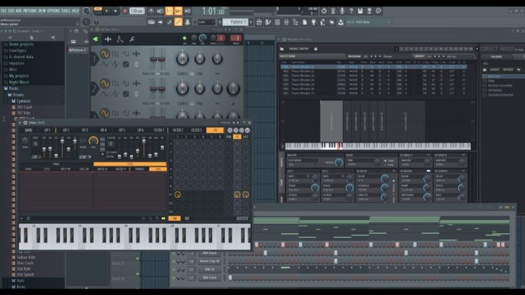The image size is (525, 295).
Task: Click the chat bubble icon in toolbar
Action: tap(378, 11)
